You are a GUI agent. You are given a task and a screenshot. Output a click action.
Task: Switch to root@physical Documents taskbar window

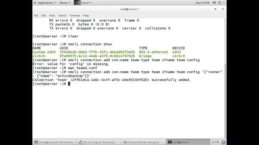tap(55, 142)
